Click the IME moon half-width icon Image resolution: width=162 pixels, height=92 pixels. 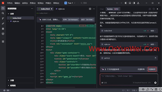click(x=147, y=89)
